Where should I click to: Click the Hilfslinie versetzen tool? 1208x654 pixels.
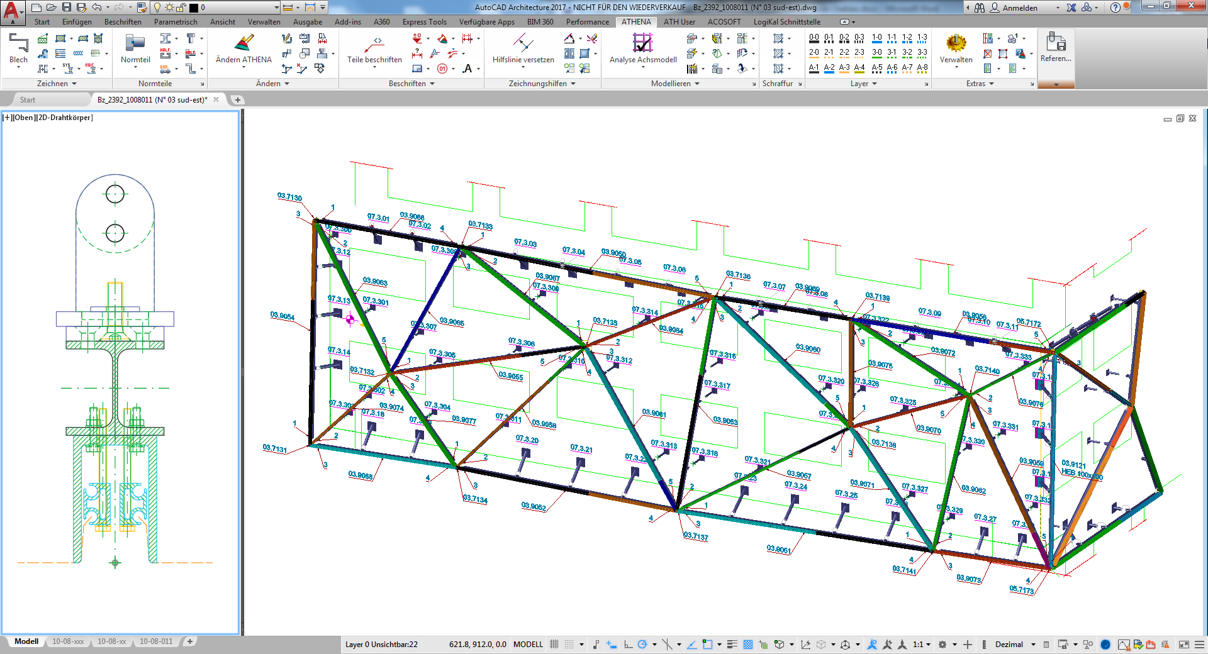click(523, 48)
